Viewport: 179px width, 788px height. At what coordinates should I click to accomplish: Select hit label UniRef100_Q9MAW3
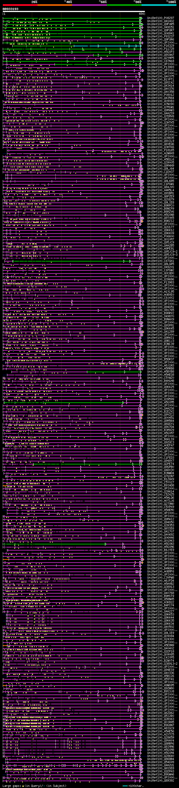pyautogui.click(x=161, y=110)
